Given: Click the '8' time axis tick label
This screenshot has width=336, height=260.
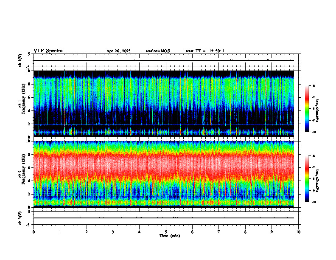Looking at the screenshot, I should 245,232.
